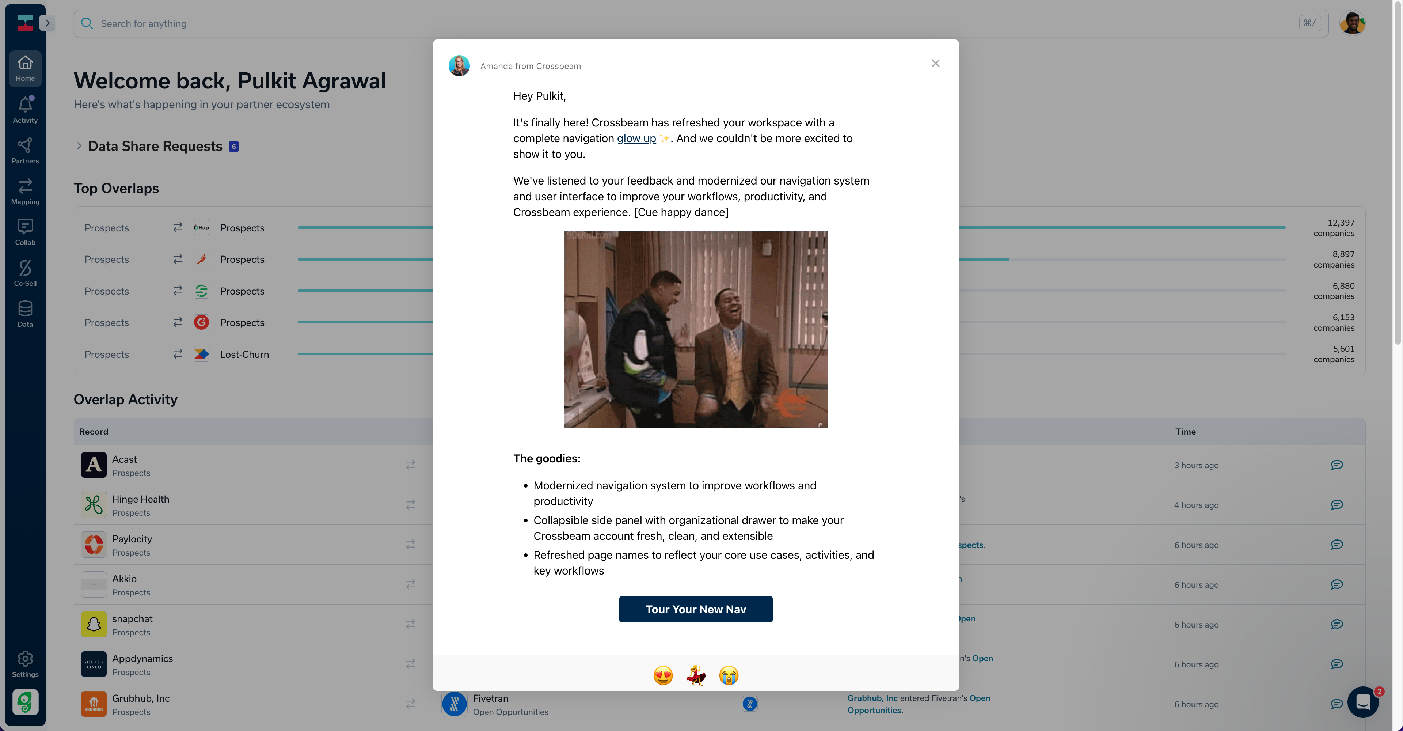This screenshot has width=1403, height=731.
Task: Expand the sidebar with arrow toggle
Action: [x=47, y=23]
